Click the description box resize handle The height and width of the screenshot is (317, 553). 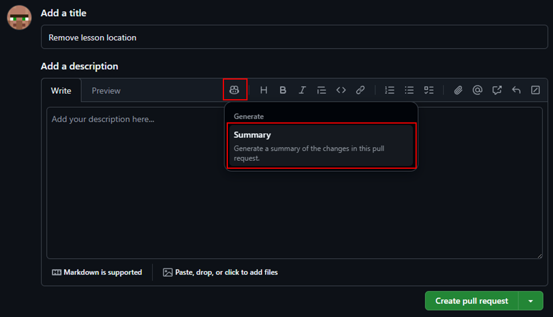(x=539, y=256)
